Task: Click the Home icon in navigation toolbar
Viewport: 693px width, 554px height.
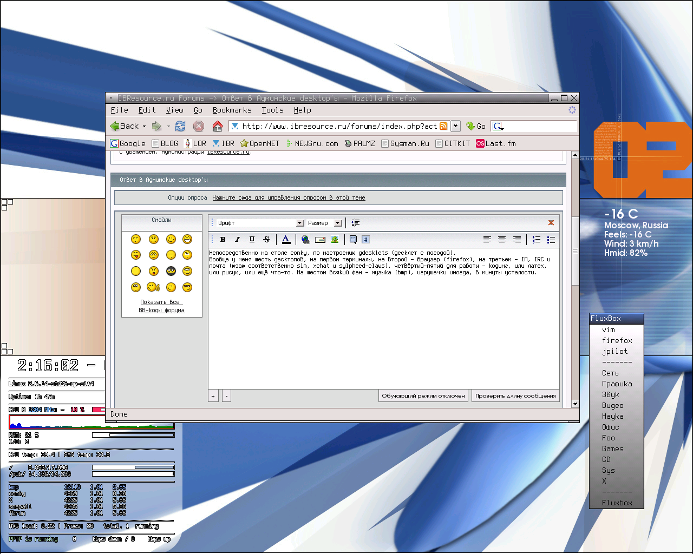Action: pyautogui.click(x=218, y=126)
